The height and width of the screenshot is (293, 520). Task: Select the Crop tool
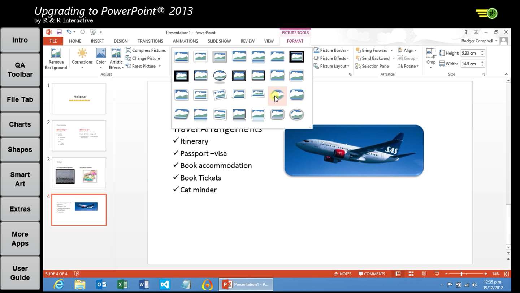[x=431, y=57]
